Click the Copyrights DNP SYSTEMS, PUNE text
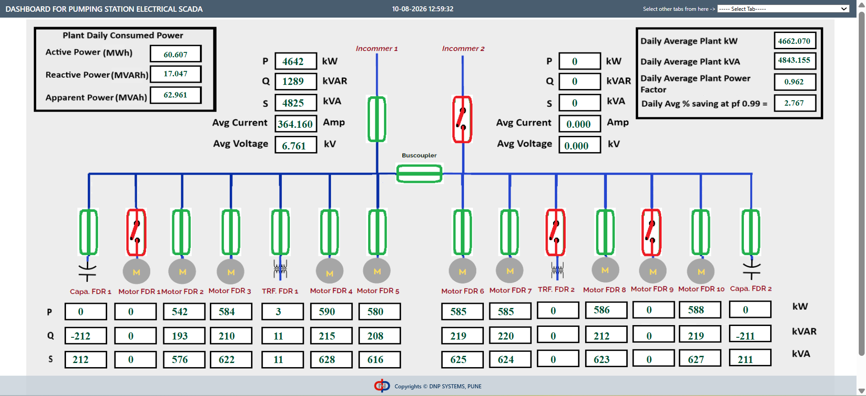Screen dimensions: 866x396 [438, 387]
